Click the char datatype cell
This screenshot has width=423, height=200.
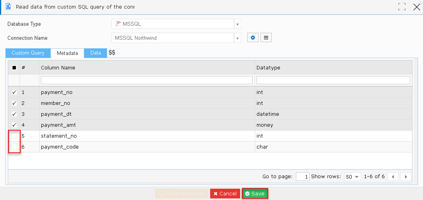[x=333, y=147]
